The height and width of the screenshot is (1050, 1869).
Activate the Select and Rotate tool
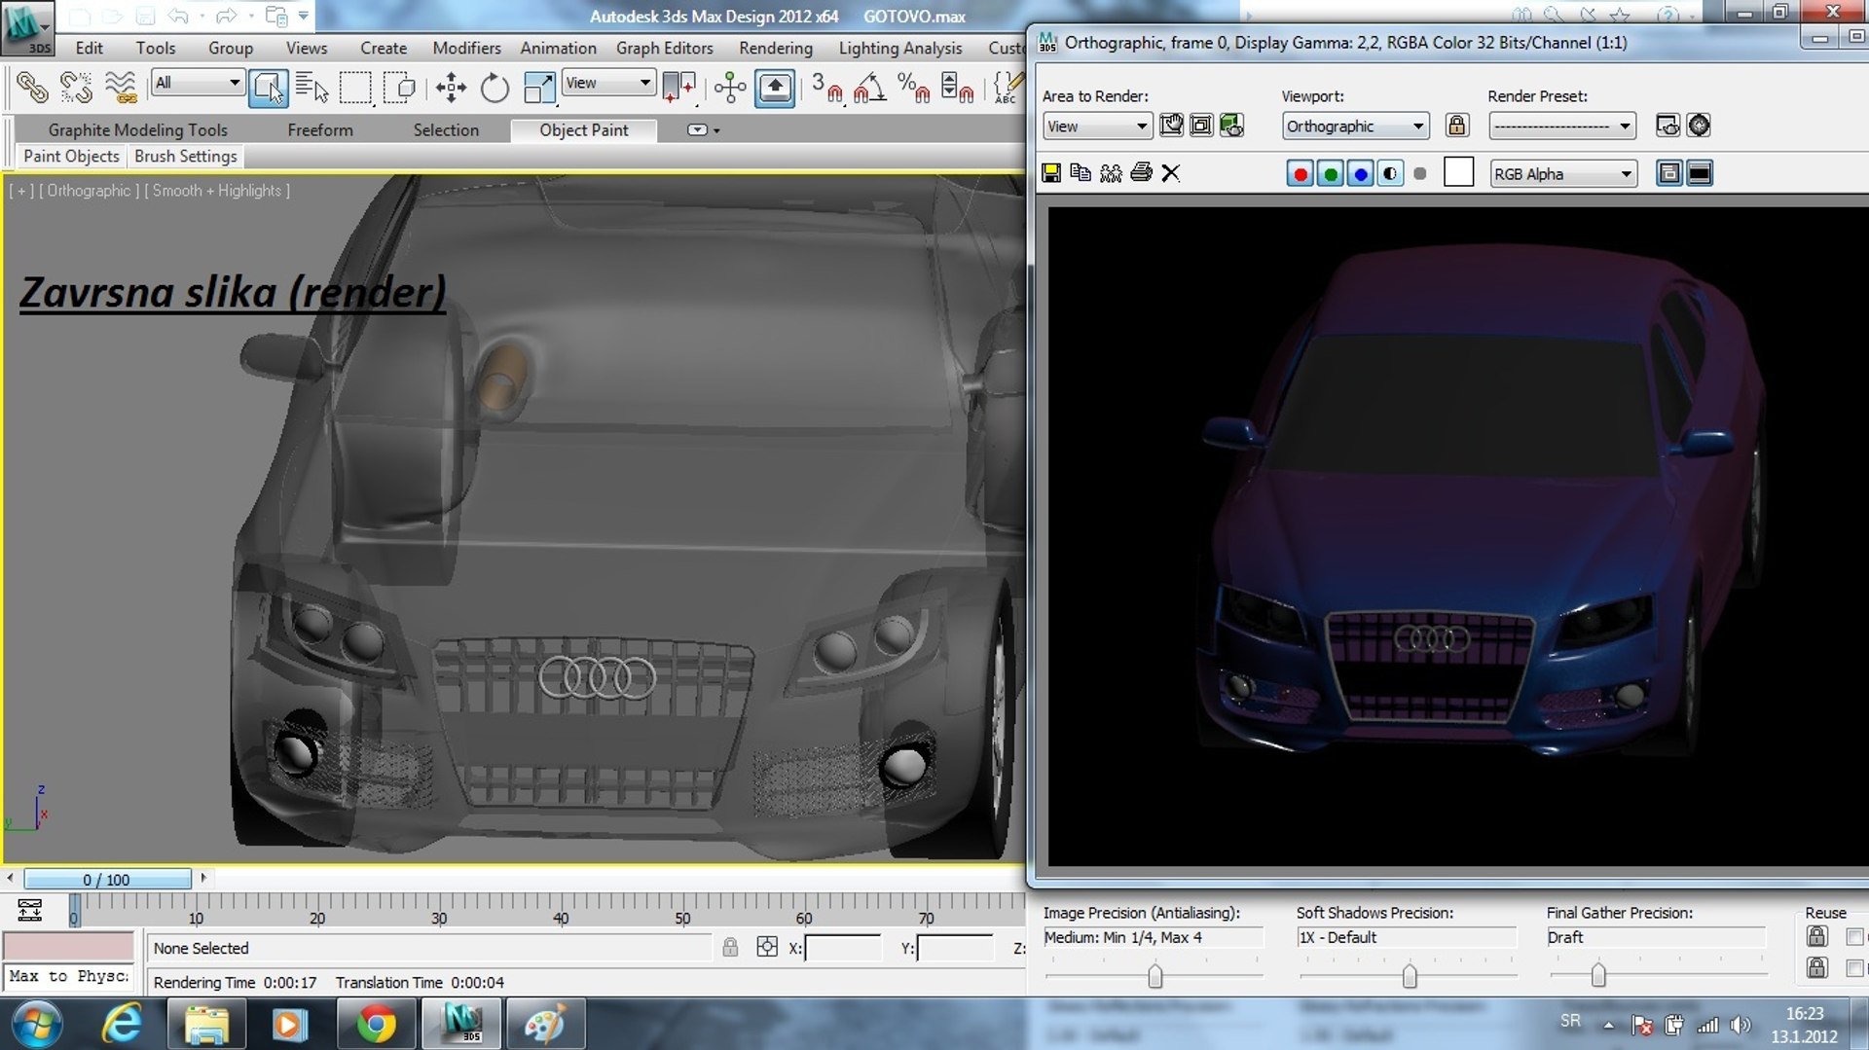pos(495,88)
